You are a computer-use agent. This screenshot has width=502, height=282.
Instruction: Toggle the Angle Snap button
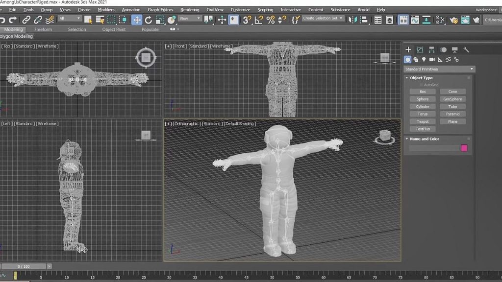(259, 20)
